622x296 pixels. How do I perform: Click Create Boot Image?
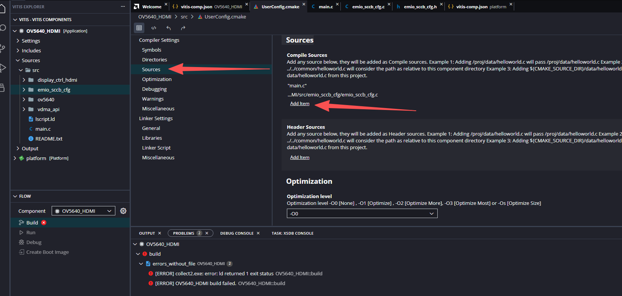tap(47, 252)
